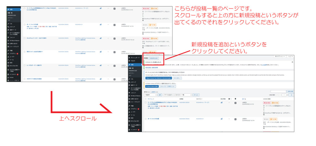Open stats bar icon for レンタルサーバーの選び方 post
The width and height of the screenshot is (316, 146).
tap(100, 65)
